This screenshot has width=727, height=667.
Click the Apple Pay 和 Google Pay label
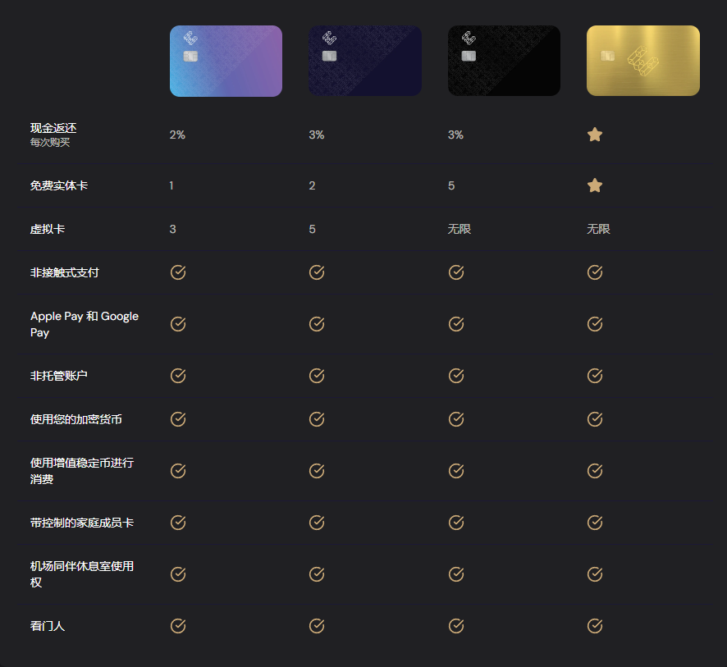coord(85,324)
